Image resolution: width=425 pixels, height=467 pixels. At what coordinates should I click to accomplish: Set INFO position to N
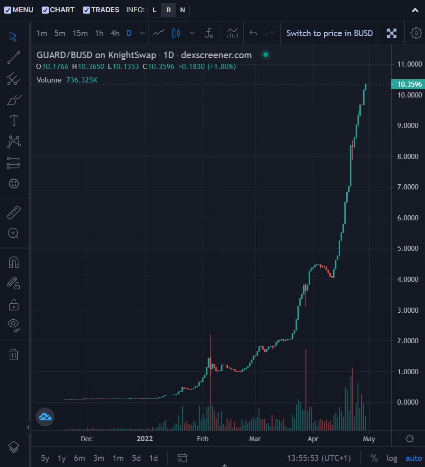182,10
